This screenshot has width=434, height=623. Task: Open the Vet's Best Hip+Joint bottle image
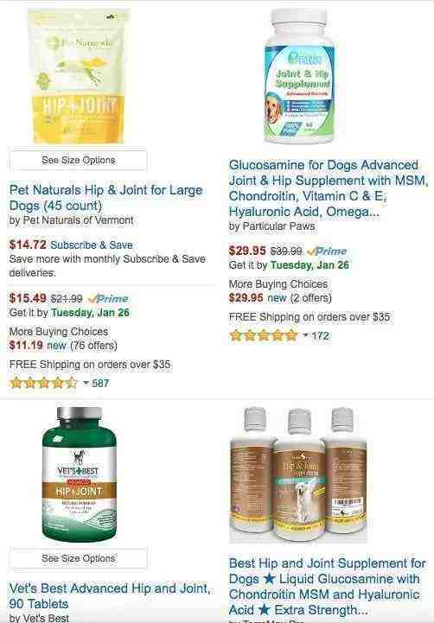point(79,474)
